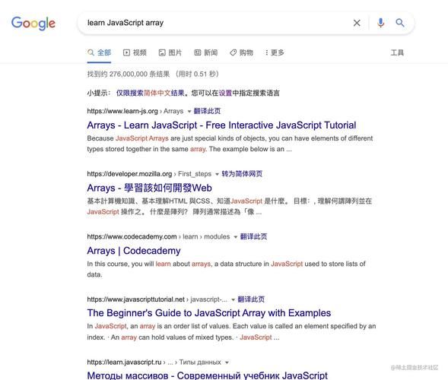Click 翻译此页 for Codecademy result
Image resolution: width=448 pixels, height=380 pixels.
click(254, 236)
